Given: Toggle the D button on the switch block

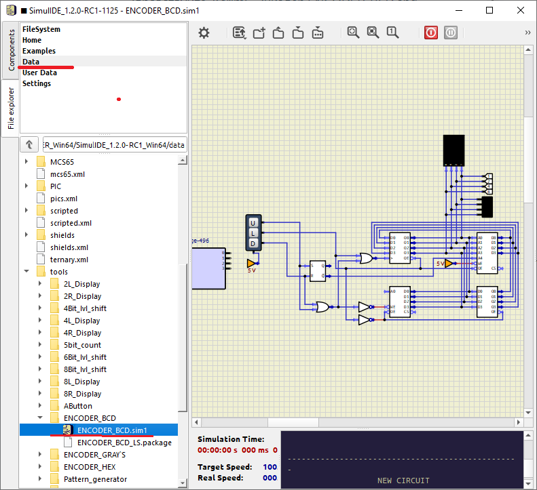Looking at the screenshot, I should tap(253, 243).
